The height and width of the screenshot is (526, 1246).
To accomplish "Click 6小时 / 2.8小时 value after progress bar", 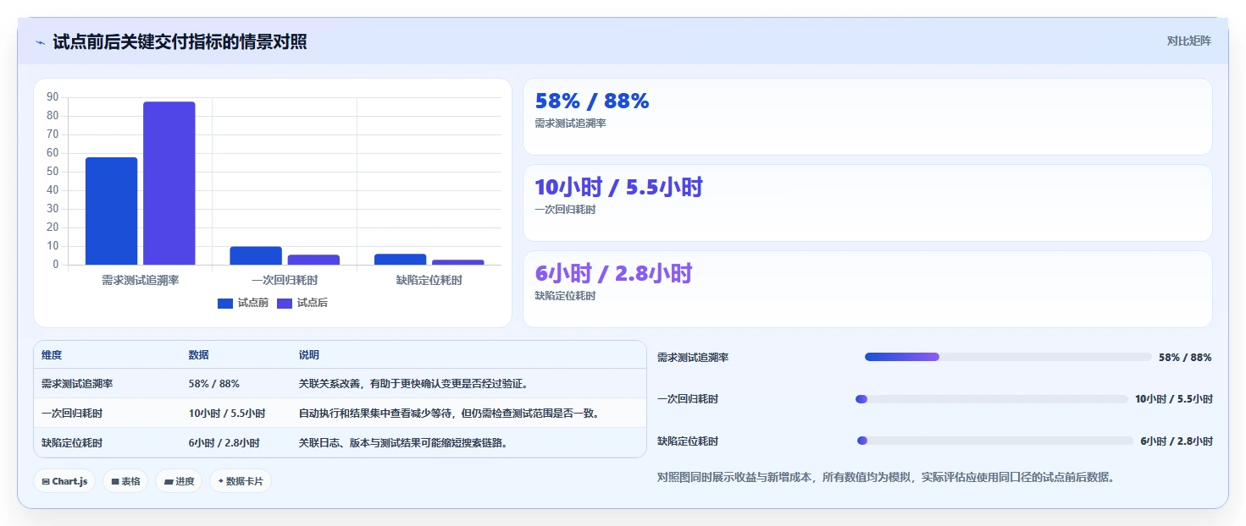I will tap(1177, 441).
